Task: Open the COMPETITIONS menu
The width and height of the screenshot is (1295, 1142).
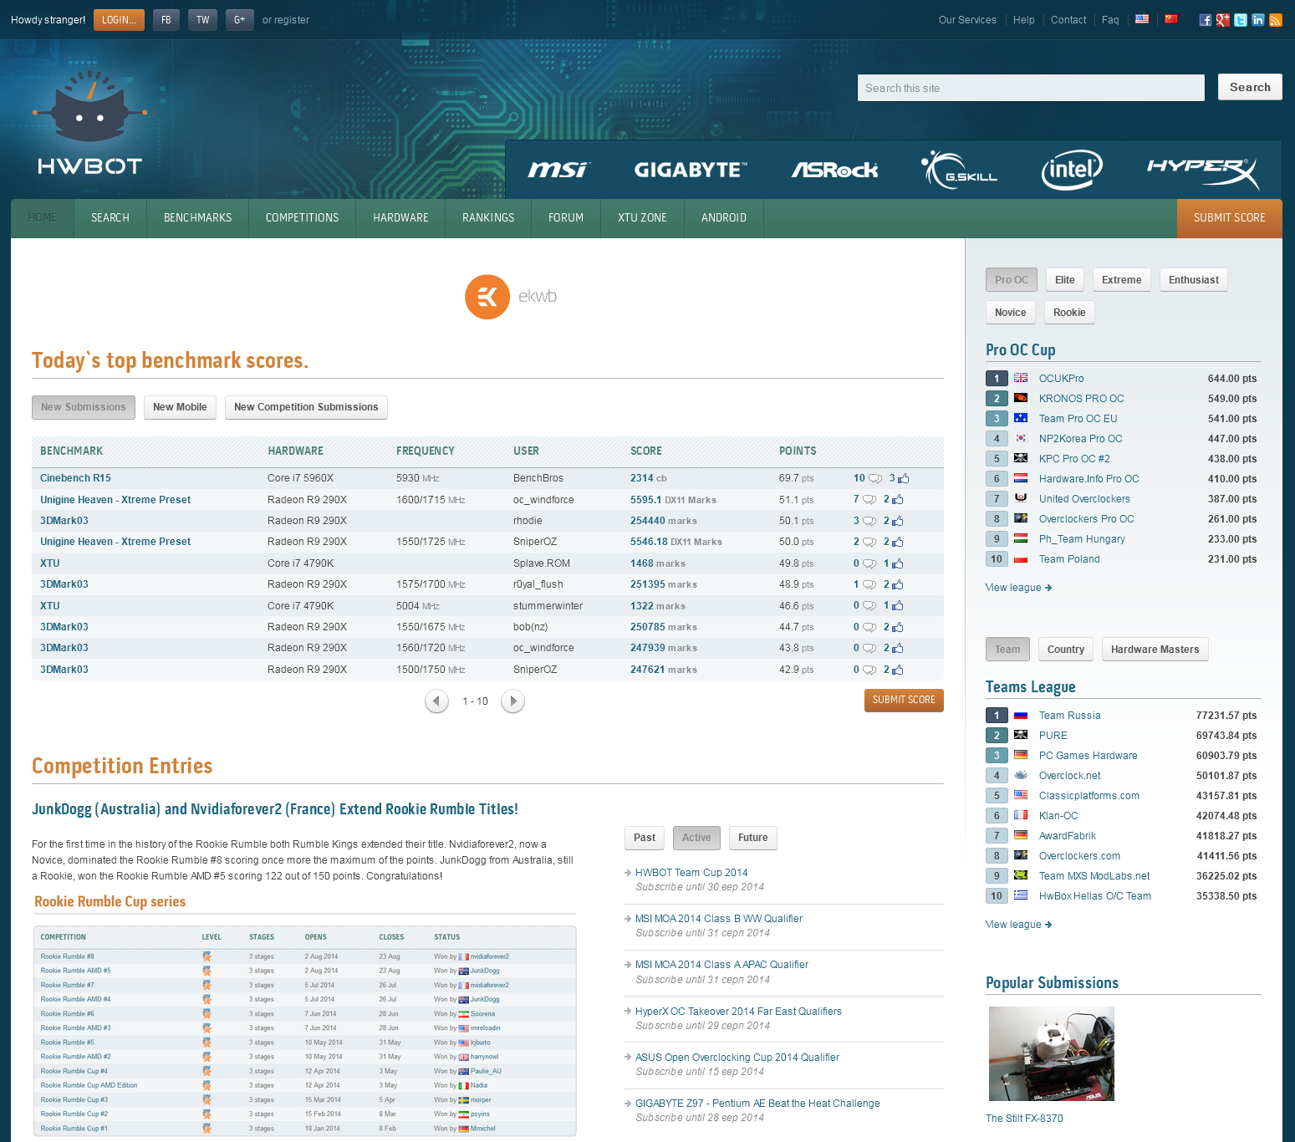Action: click(x=303, y=218)
